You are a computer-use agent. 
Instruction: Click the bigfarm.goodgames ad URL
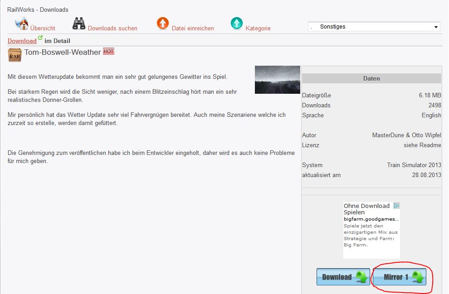pos(371,219)
